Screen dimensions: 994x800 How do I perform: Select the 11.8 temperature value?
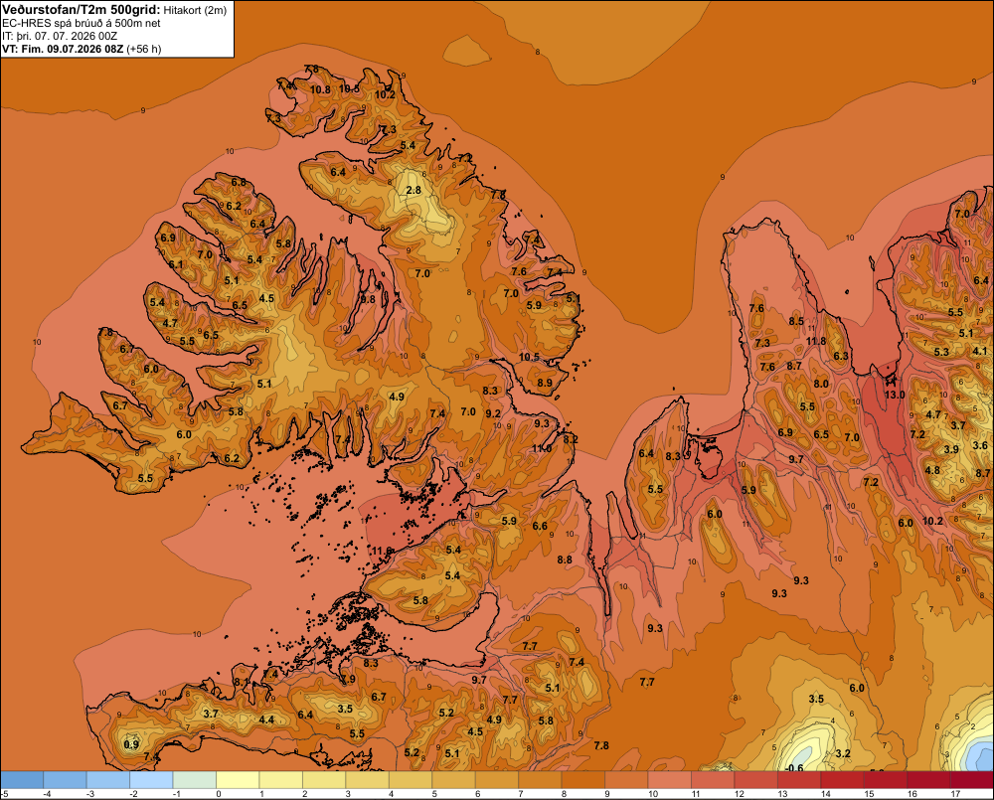point(816,341)
